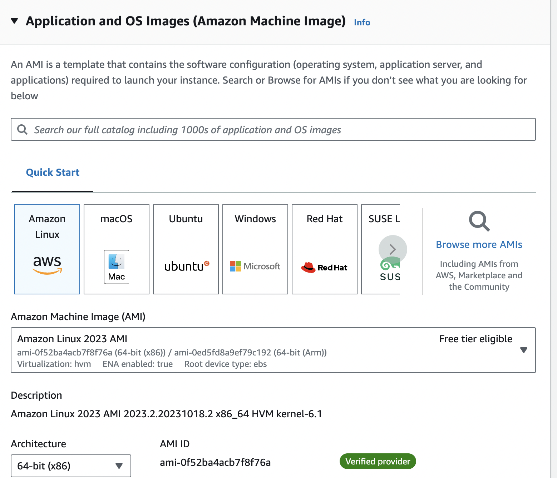Click the Verified provider badge
Screen dimensions: 557x478
point(378,461)
